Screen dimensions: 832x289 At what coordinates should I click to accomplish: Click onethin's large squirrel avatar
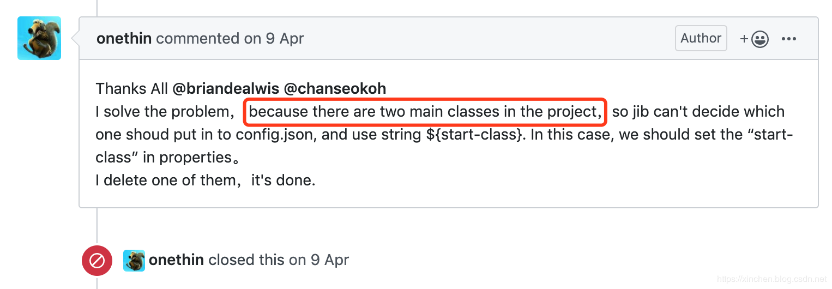(x=39, y=38)
